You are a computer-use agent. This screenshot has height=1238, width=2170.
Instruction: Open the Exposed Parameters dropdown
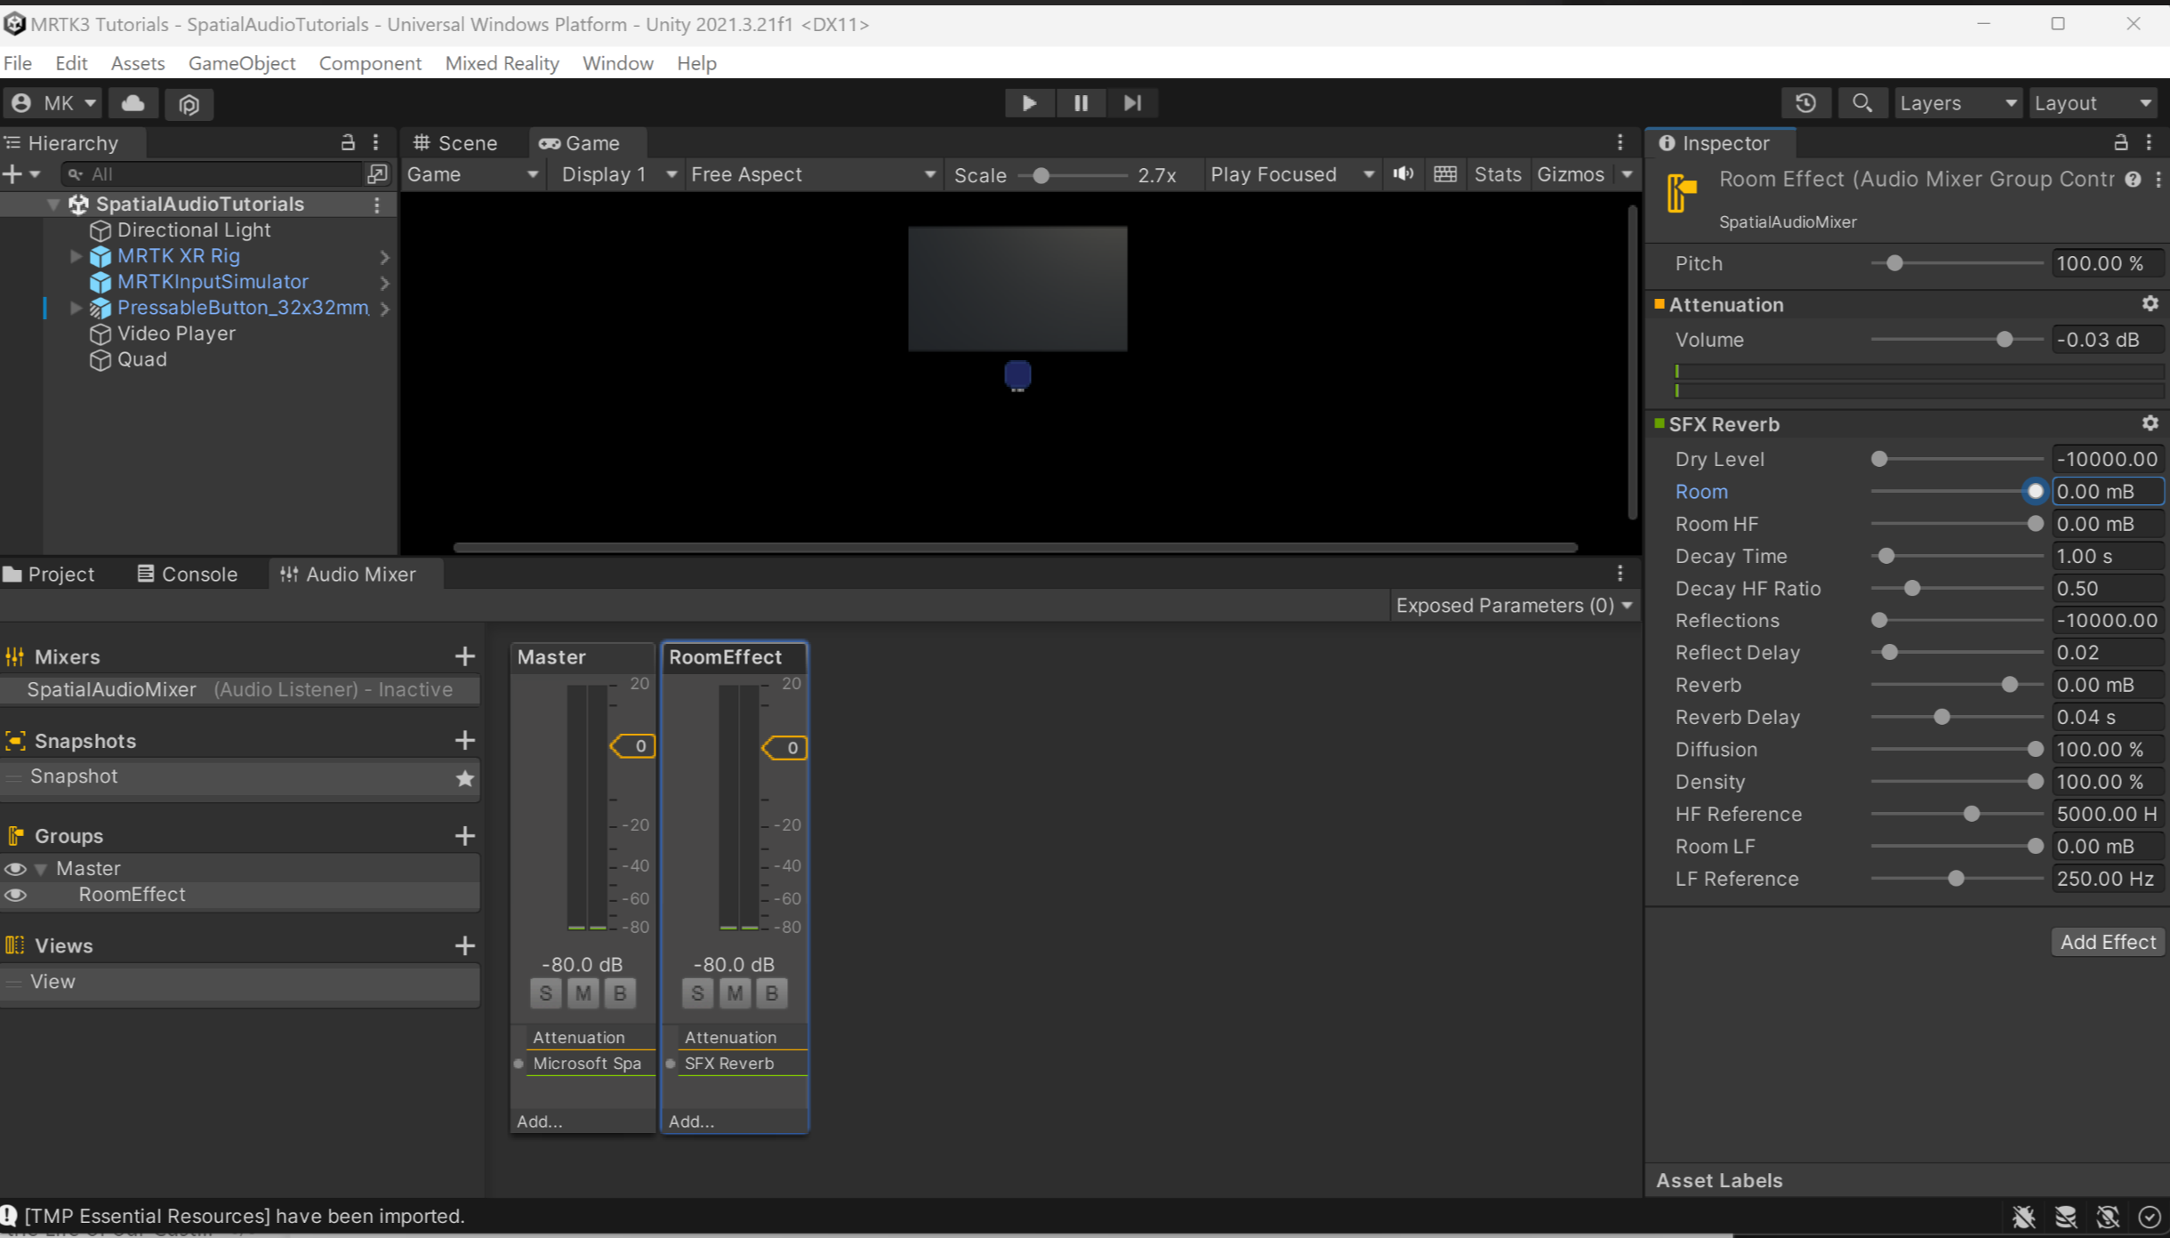pos(1512,605)
